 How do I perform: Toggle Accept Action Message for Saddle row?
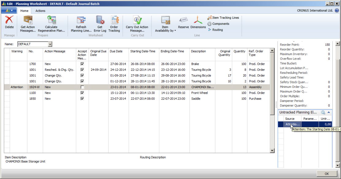tap(82, 99)
